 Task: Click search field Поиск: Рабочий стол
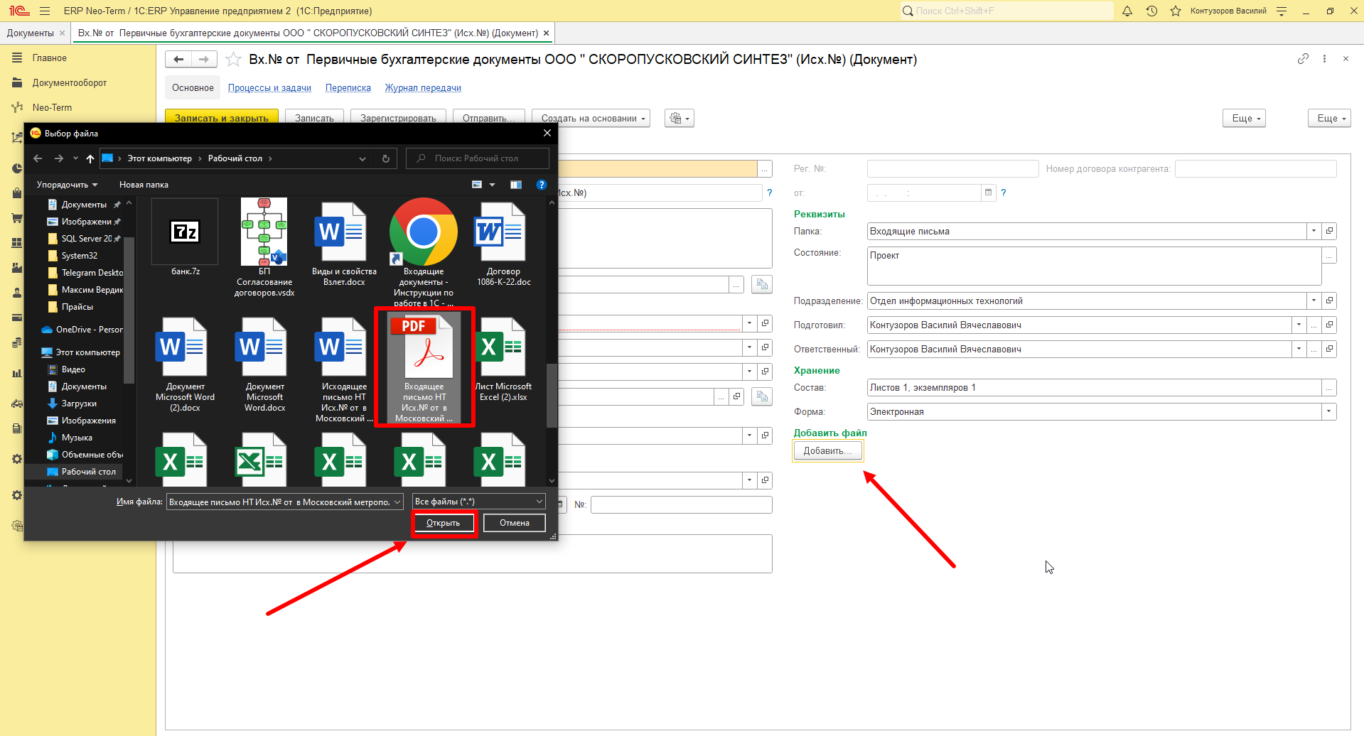(x=478, y=158)
